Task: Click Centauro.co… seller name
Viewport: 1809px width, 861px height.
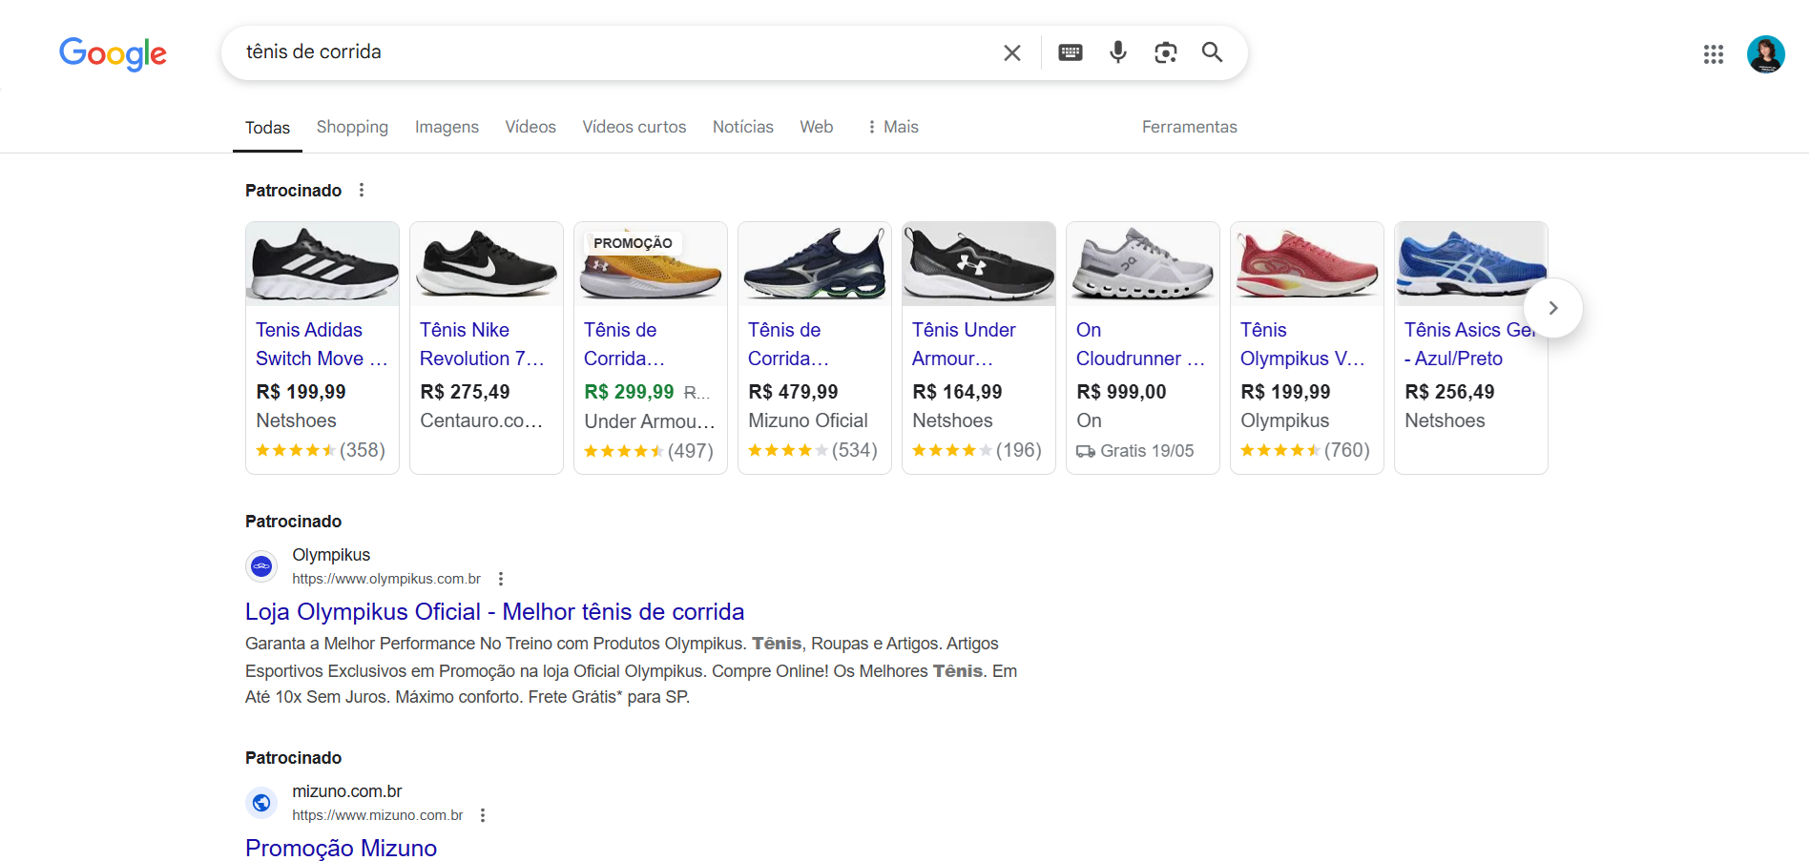Action: point(481,420)
